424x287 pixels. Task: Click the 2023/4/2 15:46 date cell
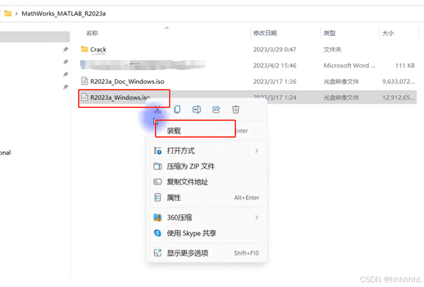pyautogui.click(x=275, y=66)
